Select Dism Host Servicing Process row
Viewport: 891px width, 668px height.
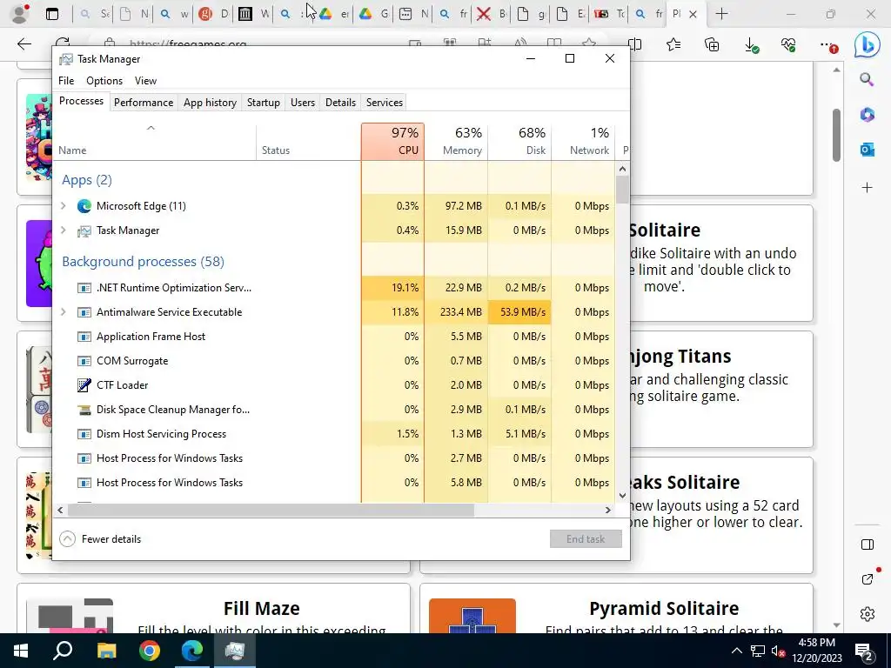(333, 434)
